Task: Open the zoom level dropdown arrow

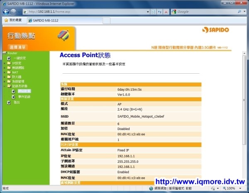Action: pos(240,188)
